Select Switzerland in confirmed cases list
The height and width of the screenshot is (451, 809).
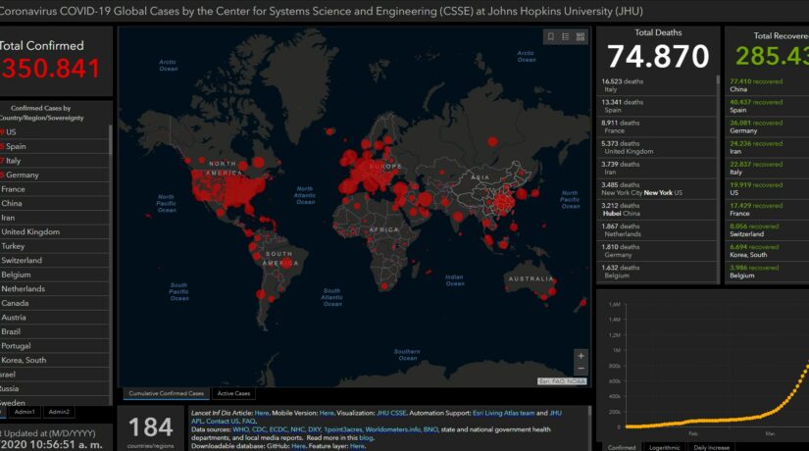(x=54, y=260)
